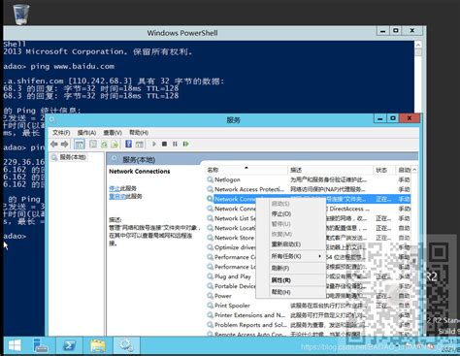Image resolution: width=460 pixels, height=356 pixels.
Task: Click the PowerShell window scroll-up arrow
Action: 418,45
